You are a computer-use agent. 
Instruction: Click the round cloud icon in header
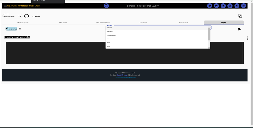click(x=230, y=6)
